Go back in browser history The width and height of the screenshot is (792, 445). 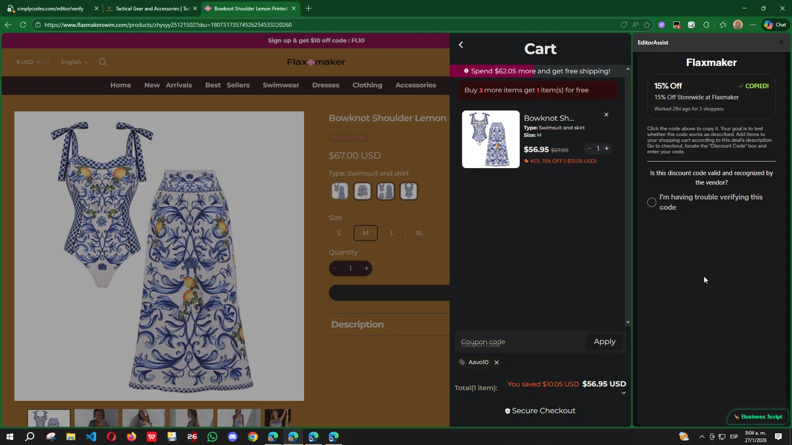click(x=8, y=25)
